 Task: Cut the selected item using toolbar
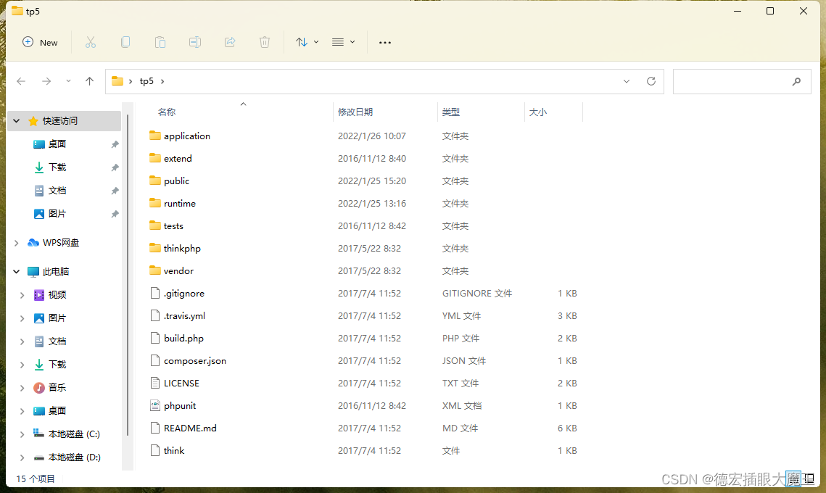point(91,42)
